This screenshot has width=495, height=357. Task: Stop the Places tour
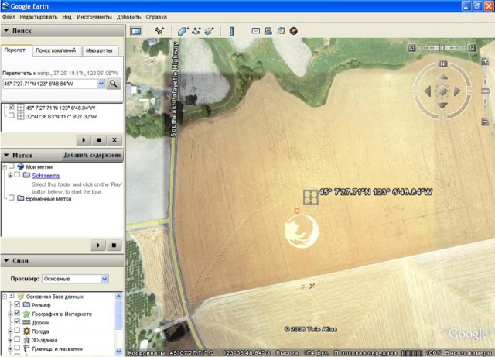114,245
